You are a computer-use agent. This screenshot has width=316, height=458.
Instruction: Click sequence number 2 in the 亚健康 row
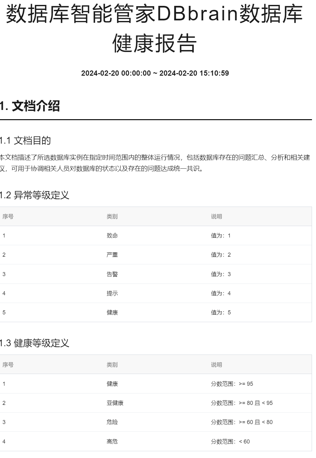tap(4, 403)
